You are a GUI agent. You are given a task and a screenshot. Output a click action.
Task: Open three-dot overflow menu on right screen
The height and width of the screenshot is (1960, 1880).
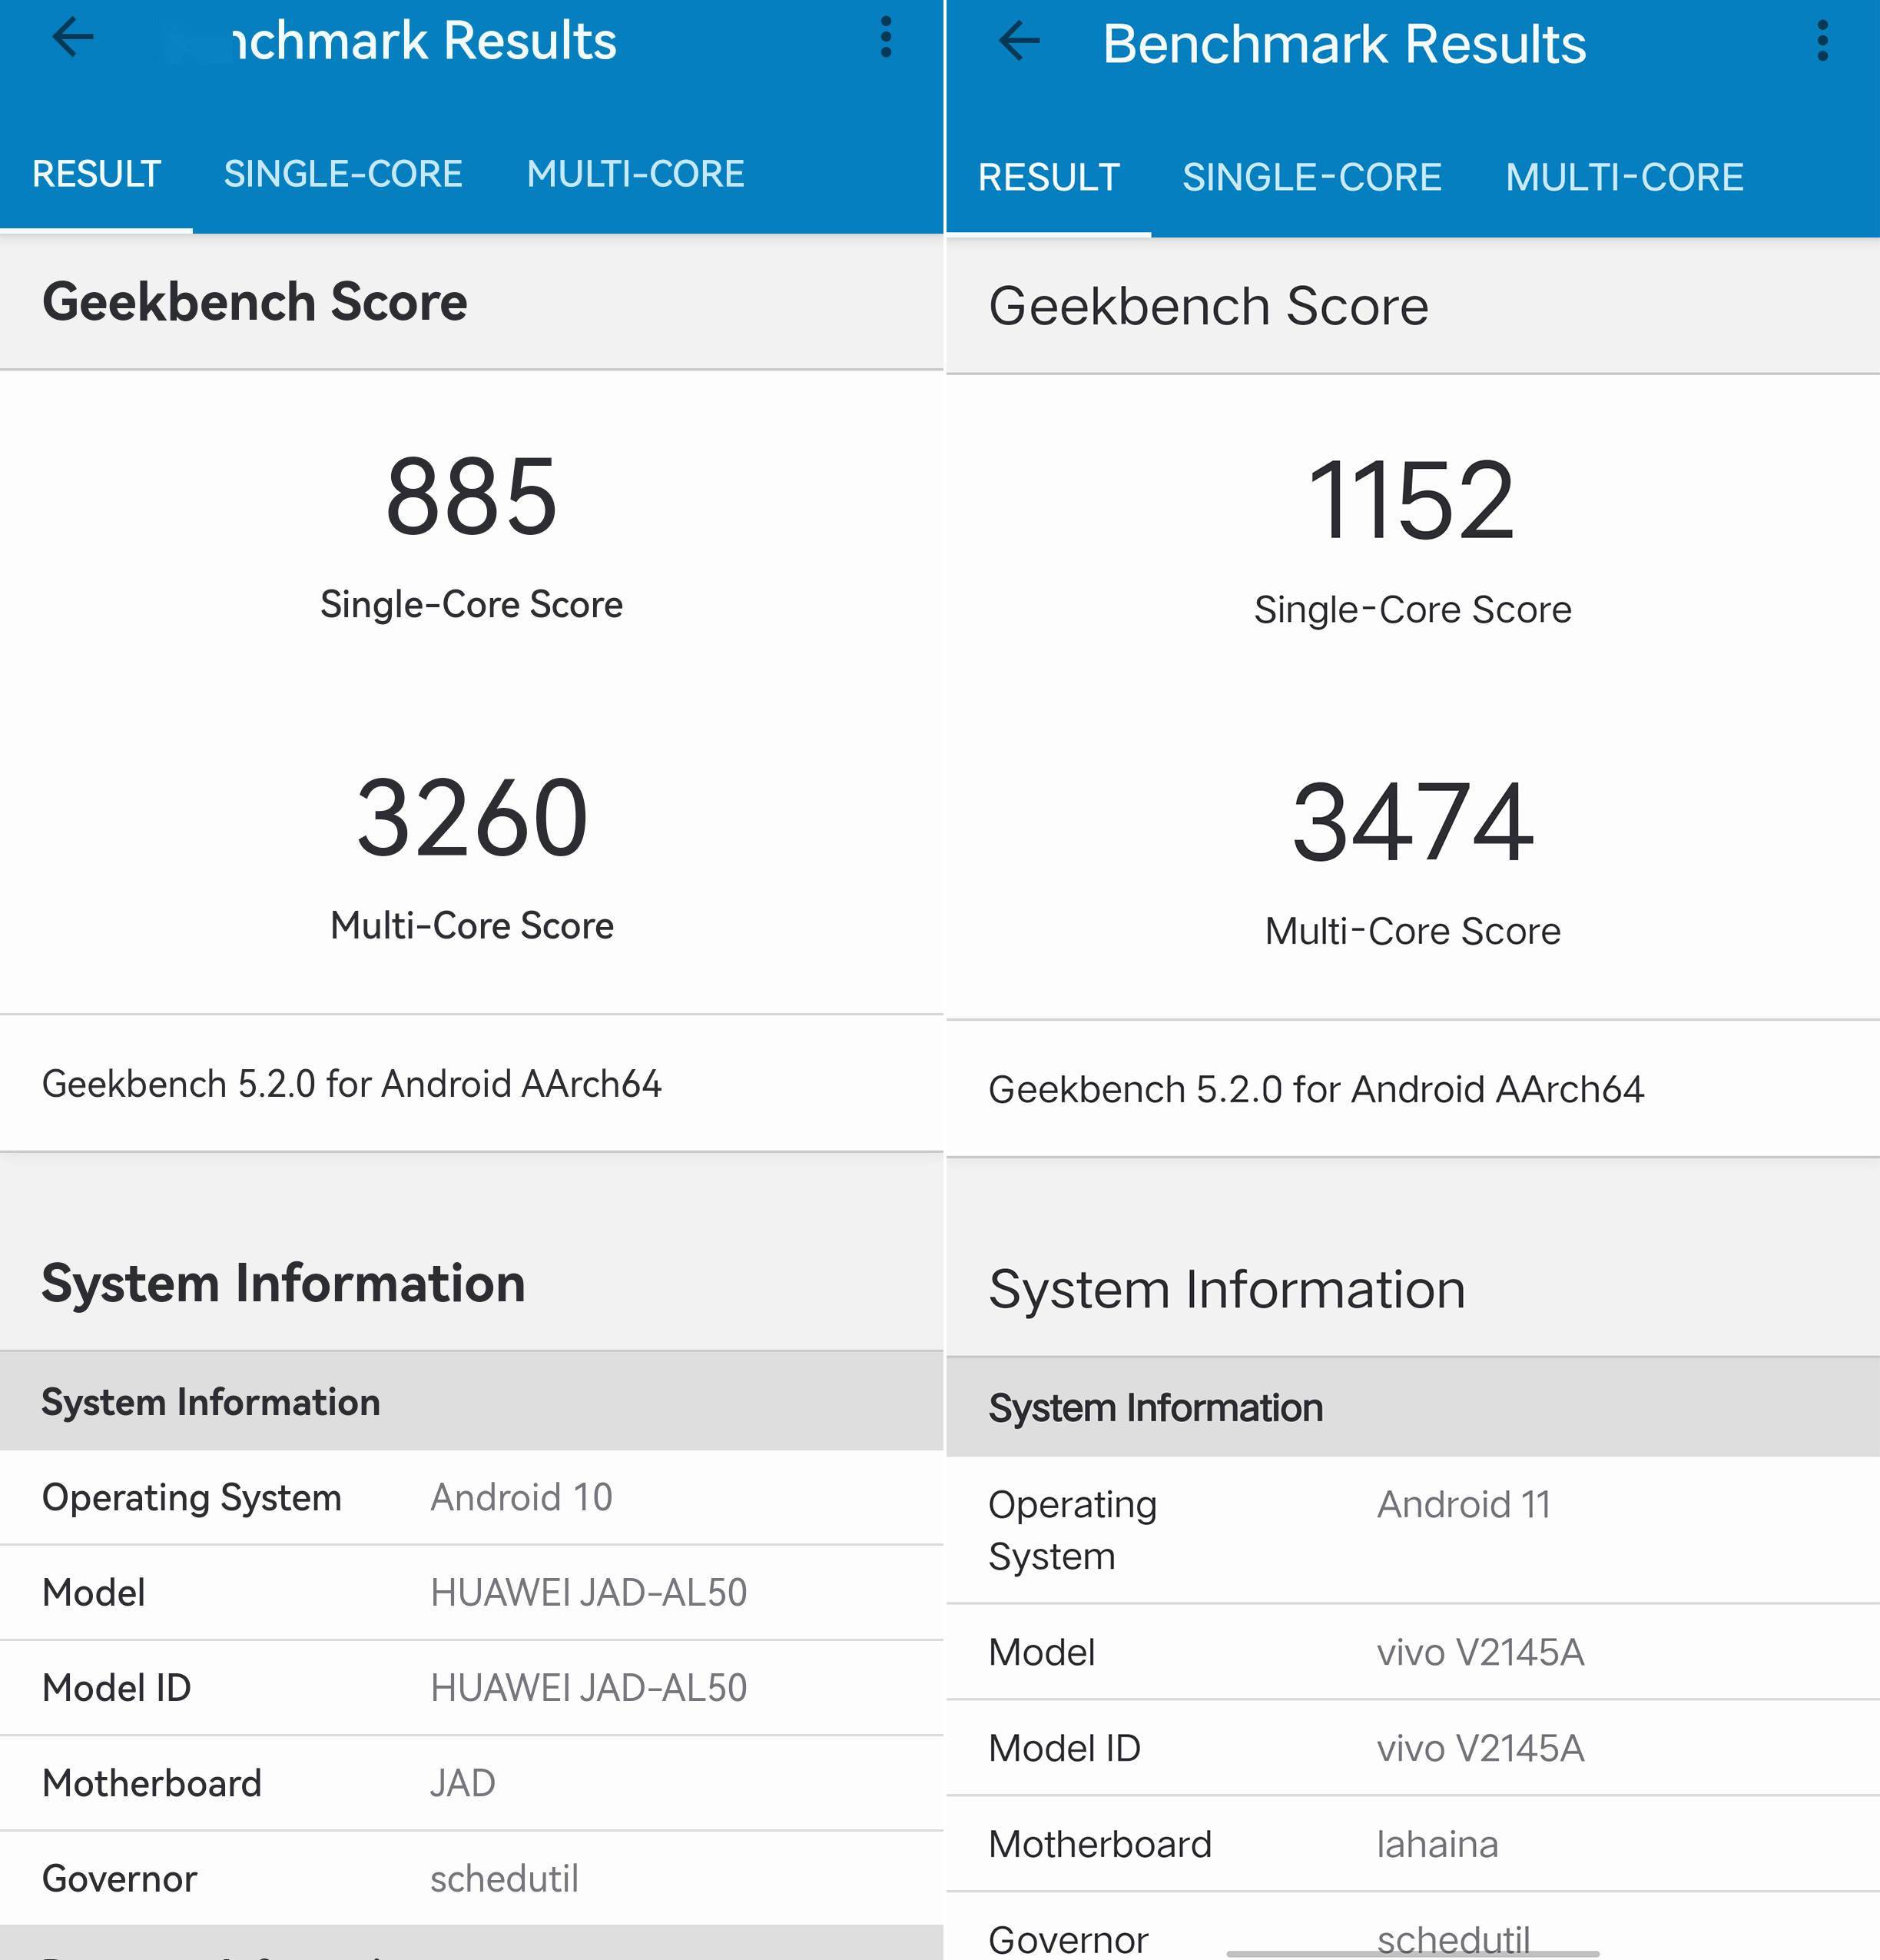pyautogui.click(x=1822, y=41)
